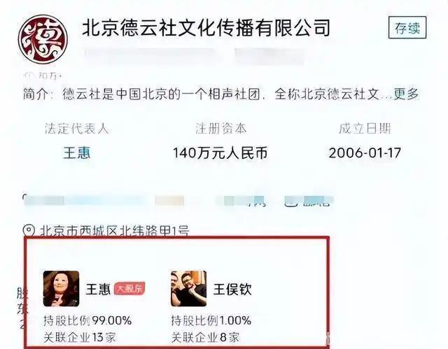Click the 存续 status badge

(x=407, y=27)
